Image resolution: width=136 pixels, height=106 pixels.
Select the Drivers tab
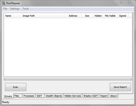(x=8, y=96)
